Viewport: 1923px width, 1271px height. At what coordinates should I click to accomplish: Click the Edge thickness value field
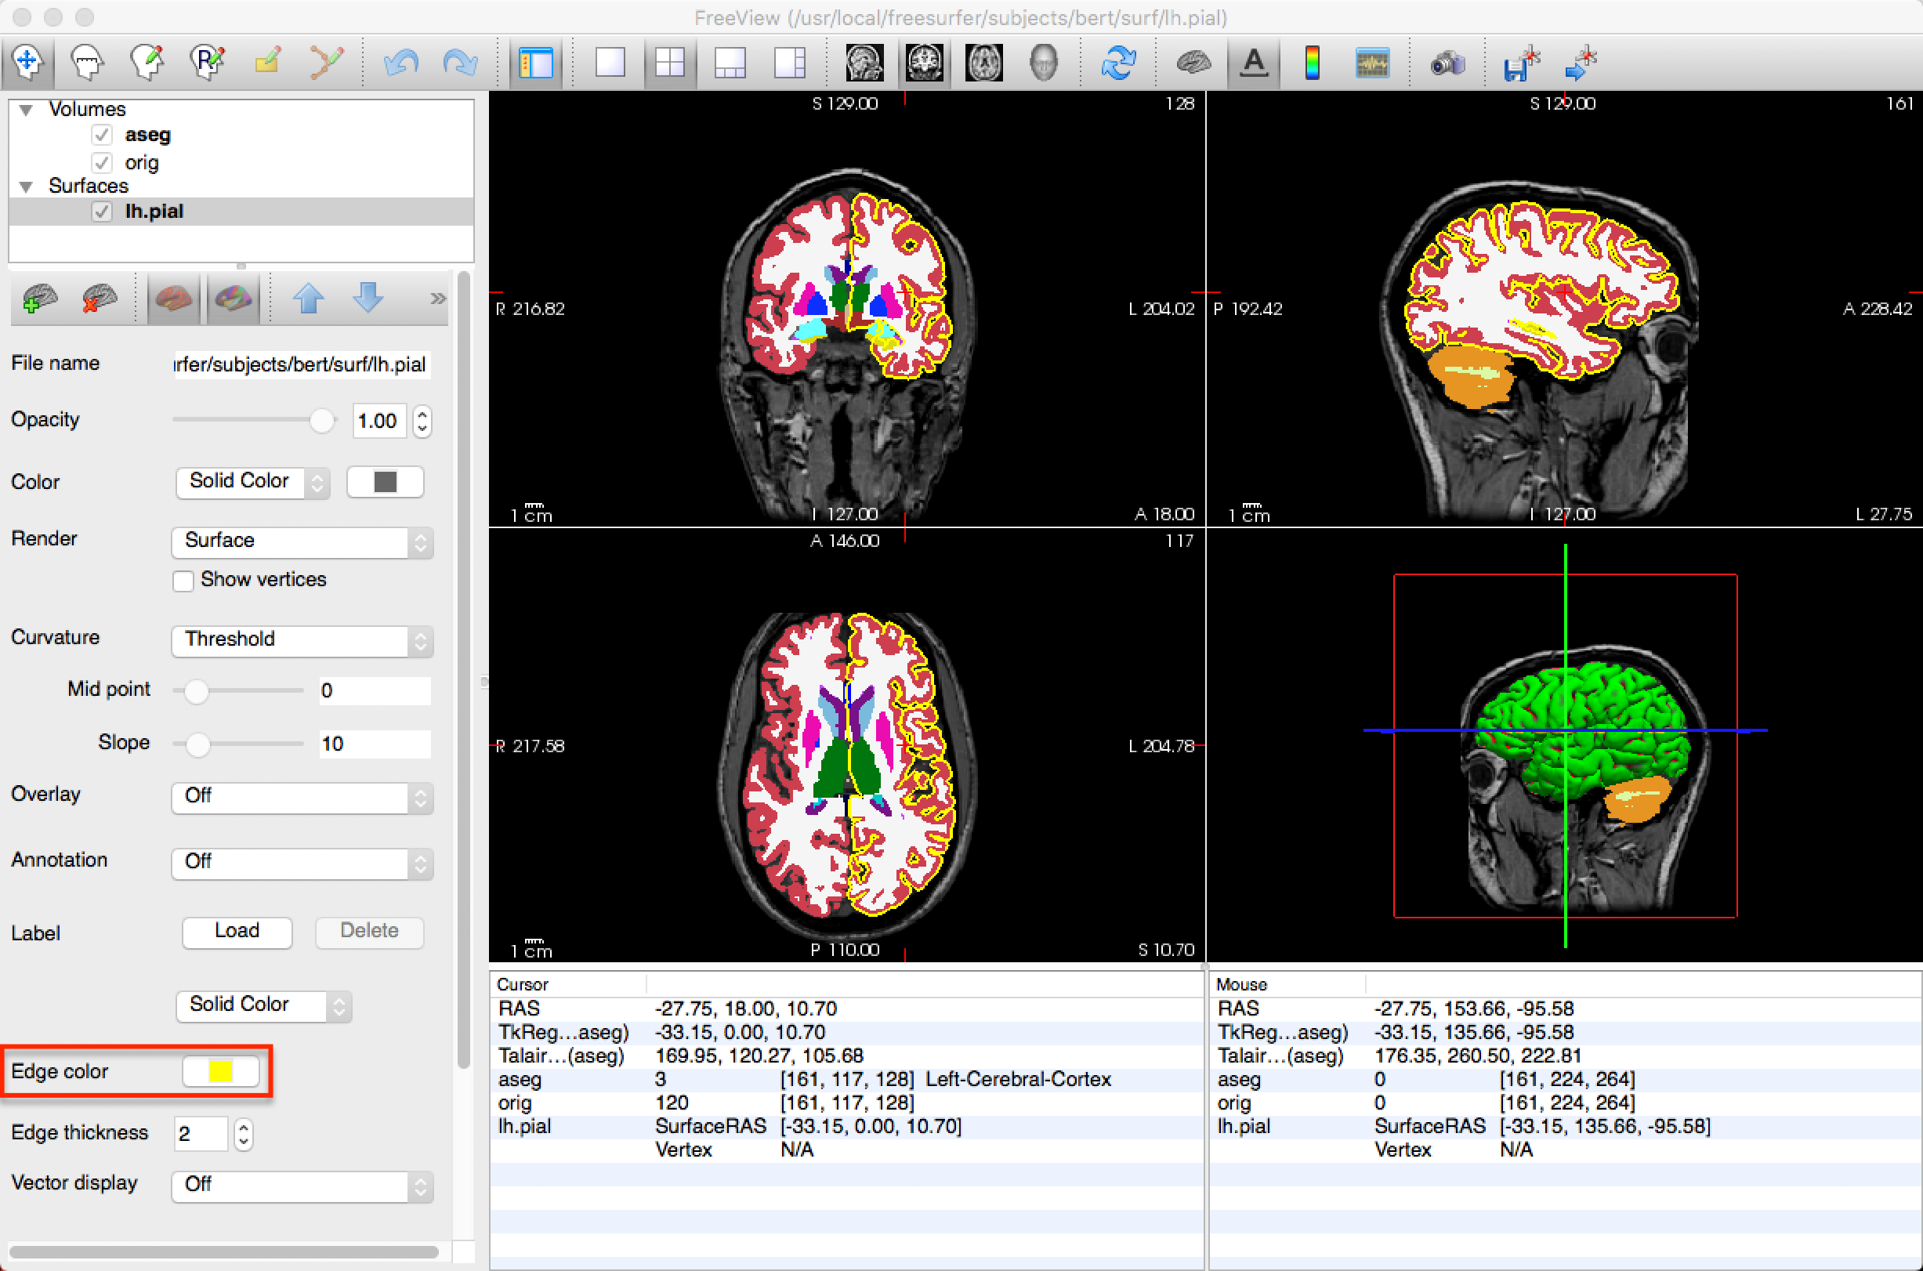pos(201,1134)
